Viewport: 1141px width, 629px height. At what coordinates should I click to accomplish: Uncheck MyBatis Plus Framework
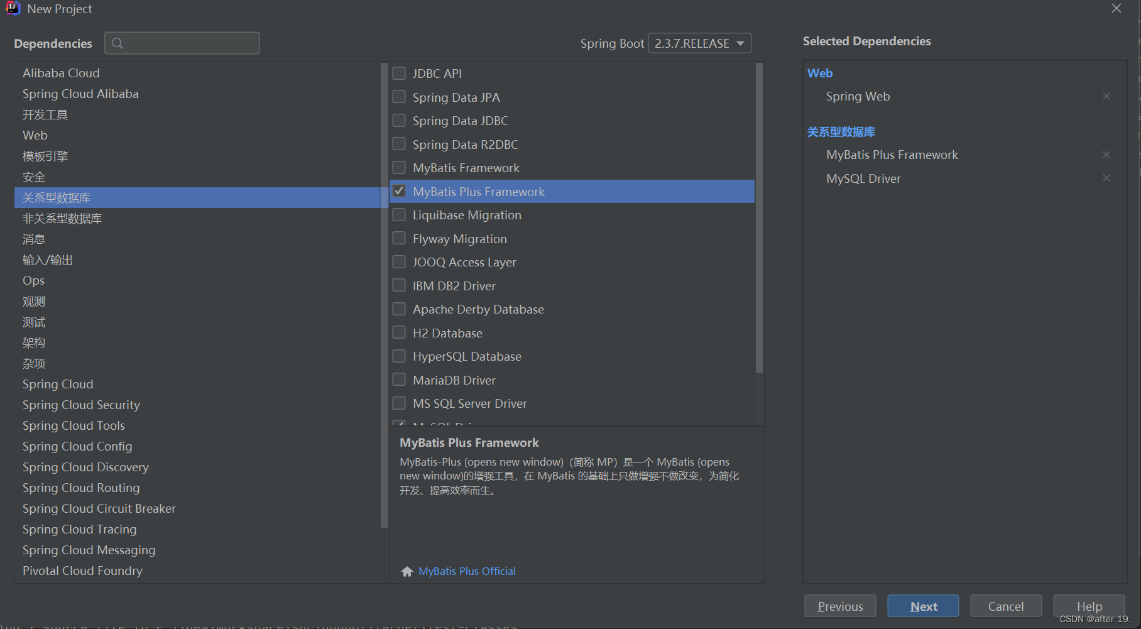399,191
